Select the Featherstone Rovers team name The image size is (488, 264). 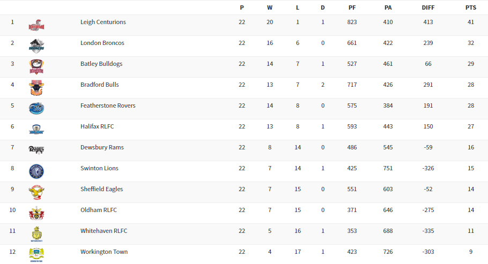pos(108,106)
